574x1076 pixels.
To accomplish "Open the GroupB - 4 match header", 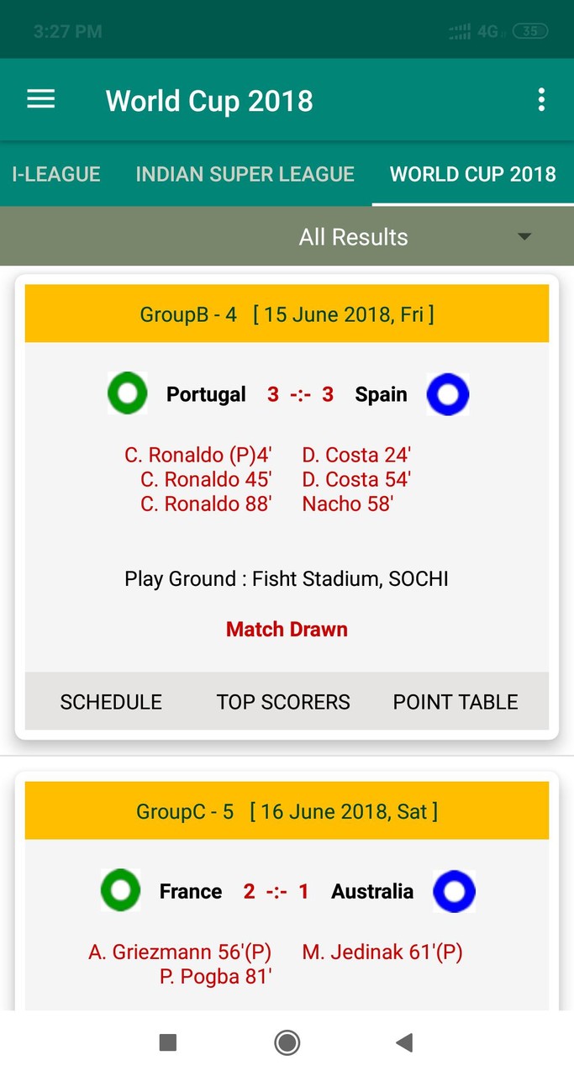I will click(287, 314).
